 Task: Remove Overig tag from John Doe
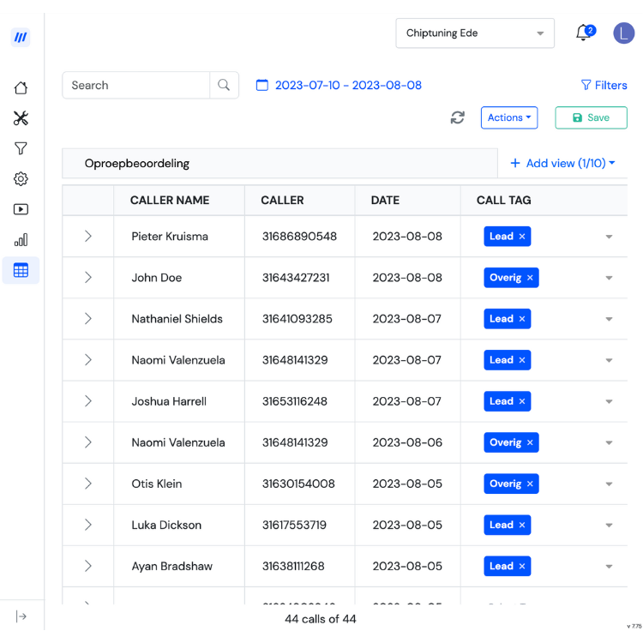(x=530, y=278)
